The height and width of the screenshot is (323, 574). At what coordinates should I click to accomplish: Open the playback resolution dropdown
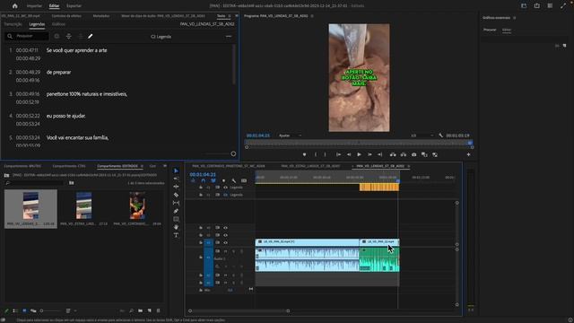coord(422,135)
